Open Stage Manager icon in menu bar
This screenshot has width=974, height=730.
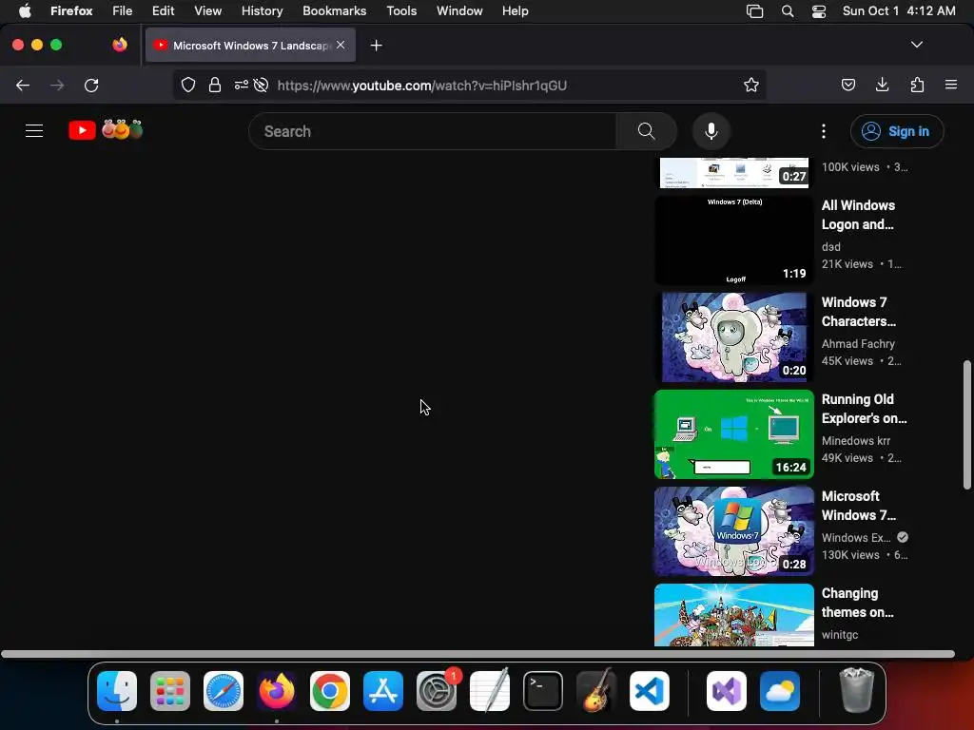click(754, 10)
